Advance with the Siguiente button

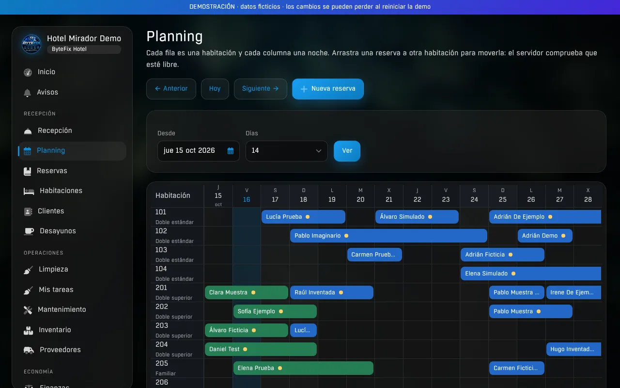tap(261, 89)
